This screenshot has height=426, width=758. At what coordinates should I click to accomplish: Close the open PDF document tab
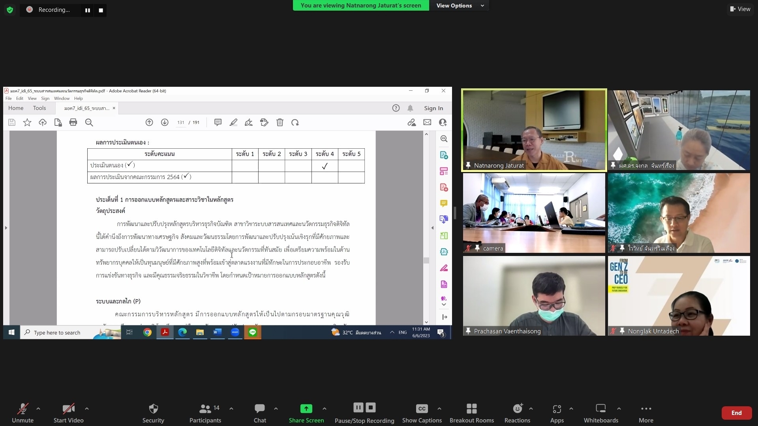114,108
